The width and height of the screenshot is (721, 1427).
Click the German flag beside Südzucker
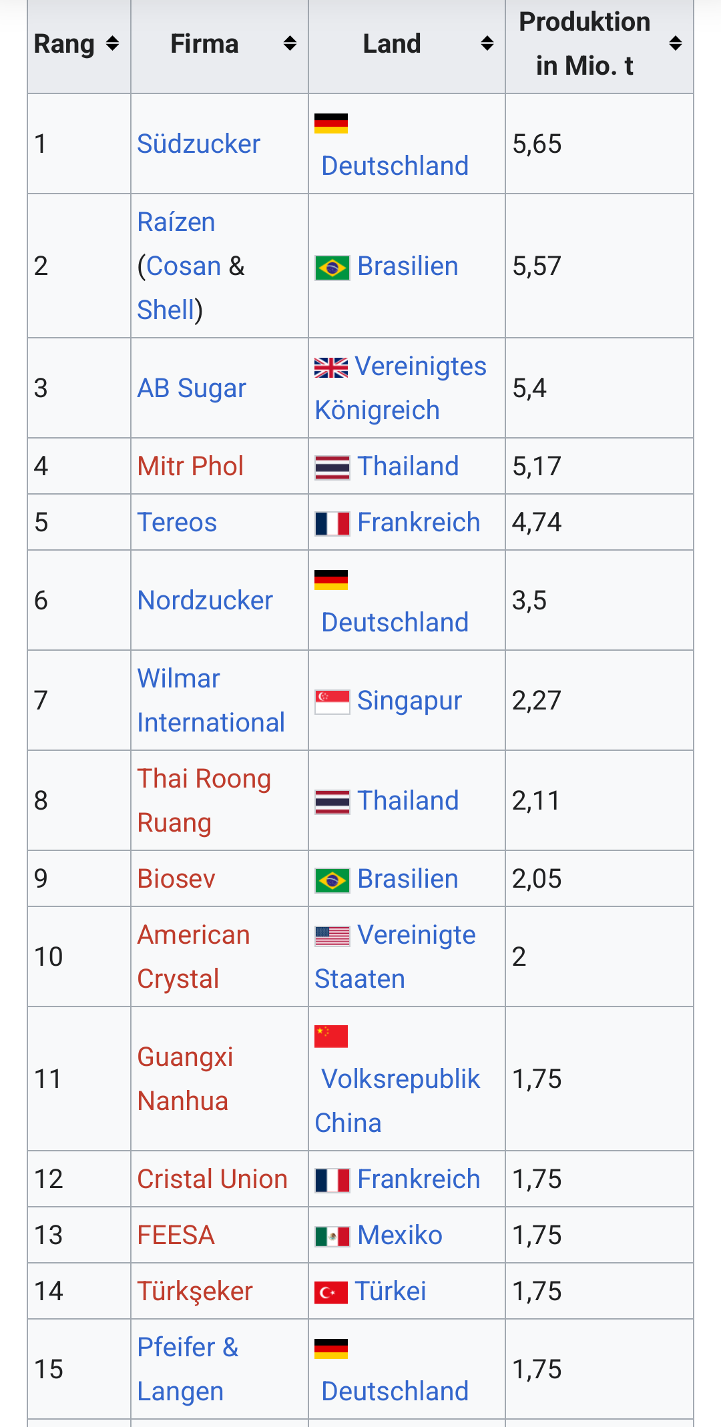(x=331, y=123)
